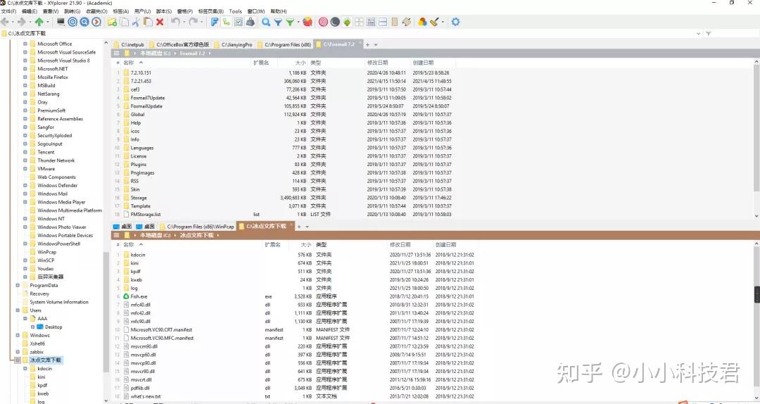Select the Windows Defender tree item
760x404 pixels.
point(57,185)
